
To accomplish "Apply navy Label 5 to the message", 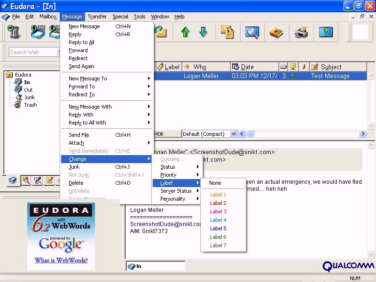I will [223, 228].
